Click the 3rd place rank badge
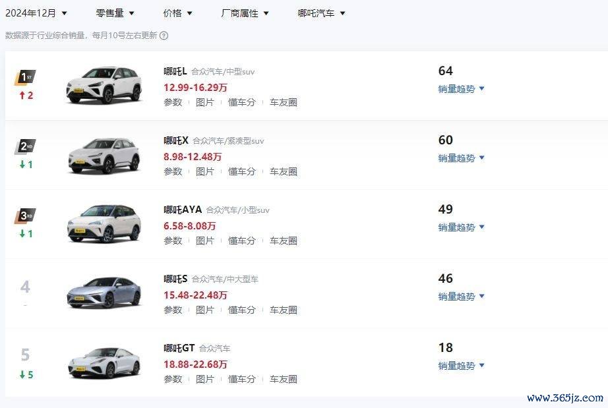Viewport: 608px width, 408px height. coord(25,216)
